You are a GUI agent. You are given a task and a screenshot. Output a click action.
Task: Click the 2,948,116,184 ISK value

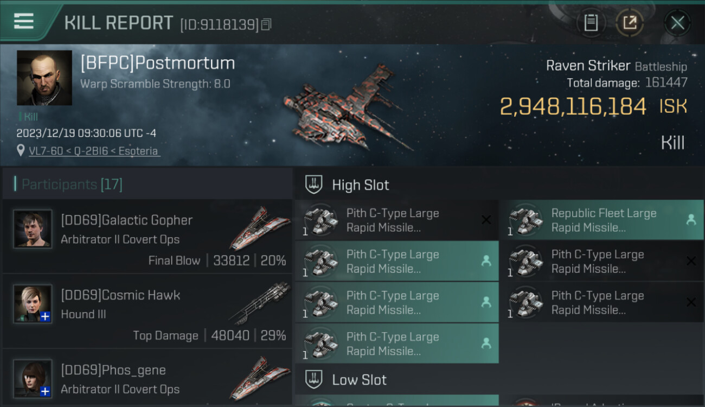click(x=573, y=107)
